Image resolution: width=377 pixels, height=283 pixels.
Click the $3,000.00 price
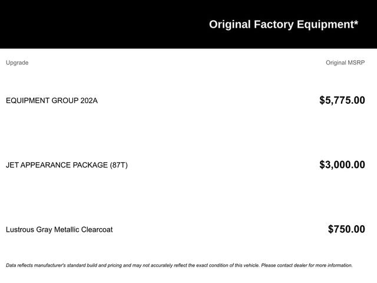coord(342,165)
